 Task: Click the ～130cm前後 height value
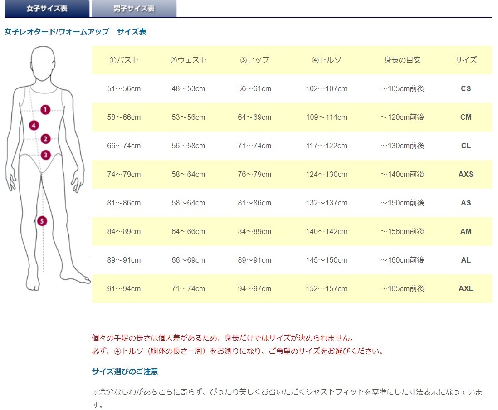(402, 146)
